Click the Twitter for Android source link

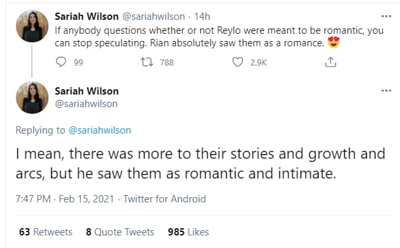click(x=165, y=198)
